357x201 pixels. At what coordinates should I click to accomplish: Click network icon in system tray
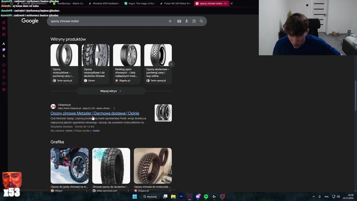click(334, 197)
